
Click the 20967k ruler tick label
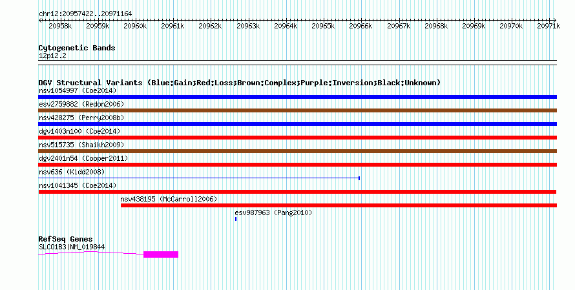pos(399,26)
